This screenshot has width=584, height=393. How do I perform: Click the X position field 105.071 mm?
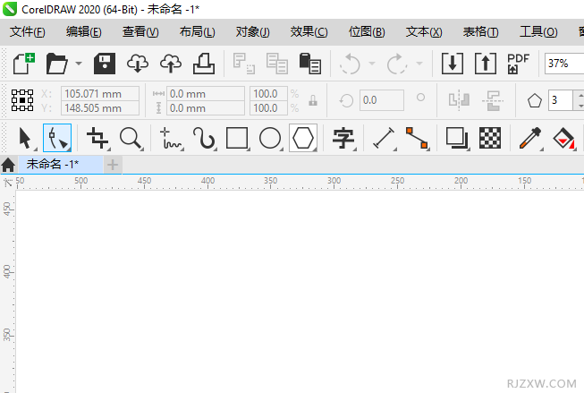click(100, 94)
